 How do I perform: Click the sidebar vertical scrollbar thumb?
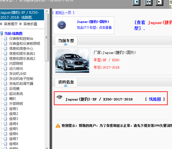point(47,37)
